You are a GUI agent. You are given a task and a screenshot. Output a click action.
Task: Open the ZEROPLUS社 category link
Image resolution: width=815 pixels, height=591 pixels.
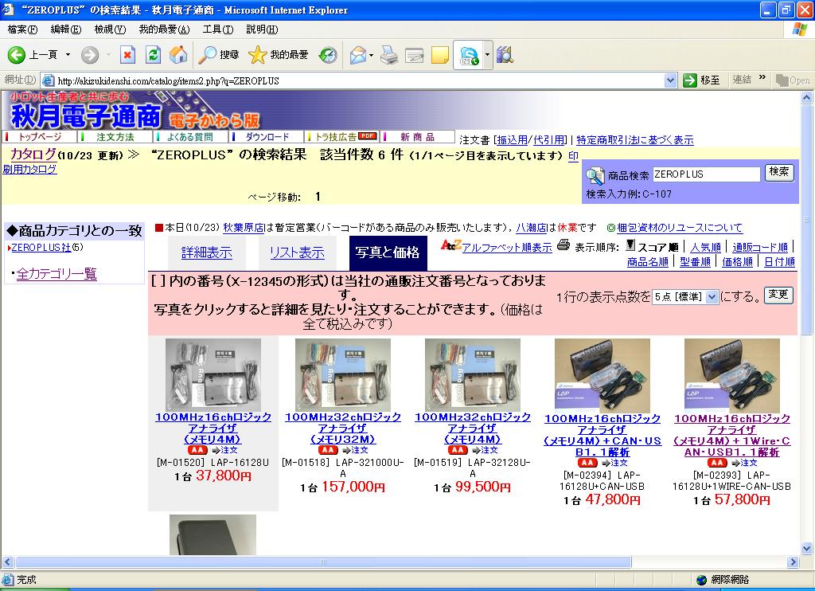click(x=41, y=248)
